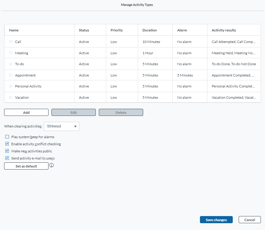The width and height of the screenshot is (265, 230).
Task: Tick the checkbox for the Meeting row
Action: [x=11, y=53]
